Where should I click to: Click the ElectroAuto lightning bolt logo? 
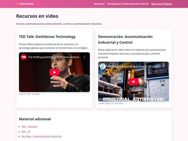coord(17,4)
